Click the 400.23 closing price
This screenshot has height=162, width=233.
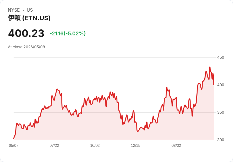tap(26, 33)
